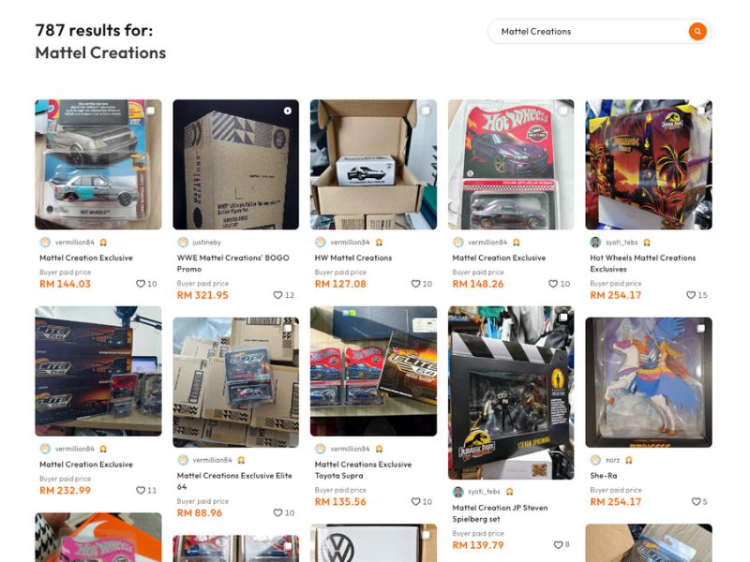Focus the Mattel Creations search field
The image size is (750, 562).
coord(591,32)
